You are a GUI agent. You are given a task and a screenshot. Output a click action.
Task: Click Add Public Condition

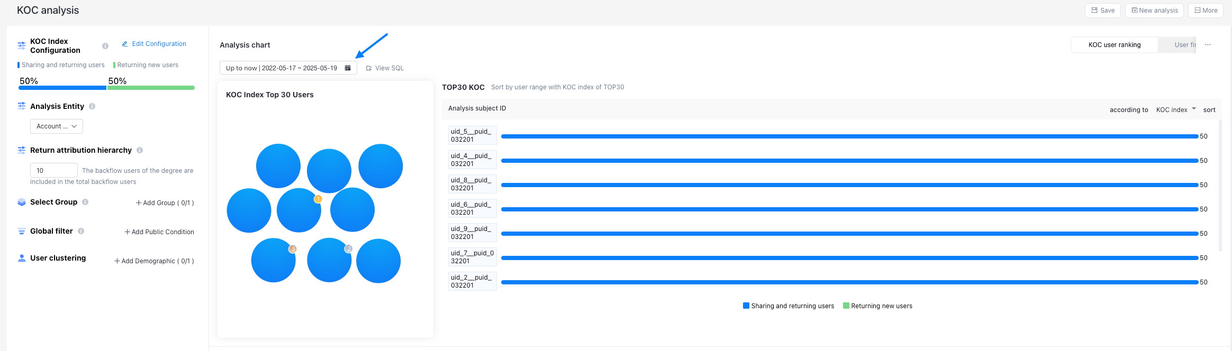(x=159, y=232)
